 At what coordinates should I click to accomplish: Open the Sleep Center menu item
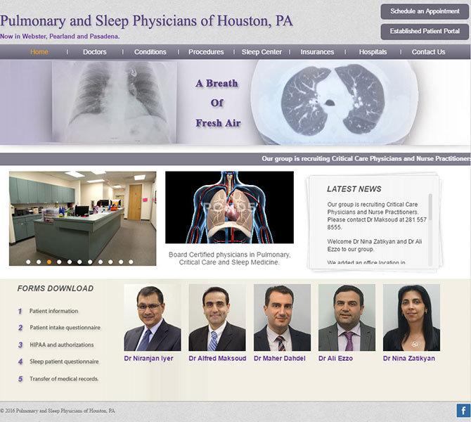[262, 52]
